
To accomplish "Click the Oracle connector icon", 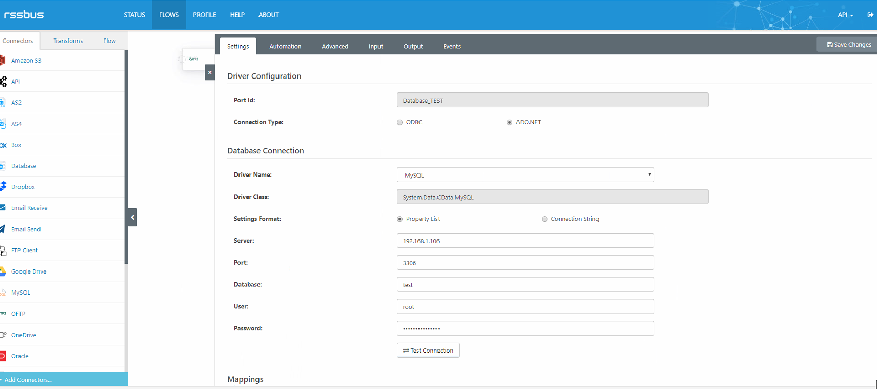I will (3, 356).
